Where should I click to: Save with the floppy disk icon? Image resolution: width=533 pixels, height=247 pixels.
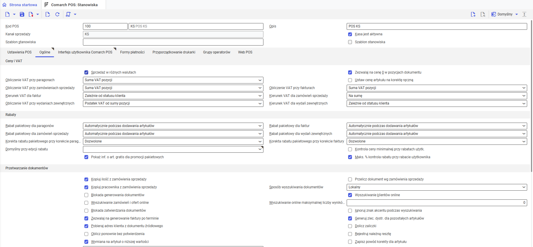coord(22,14)
